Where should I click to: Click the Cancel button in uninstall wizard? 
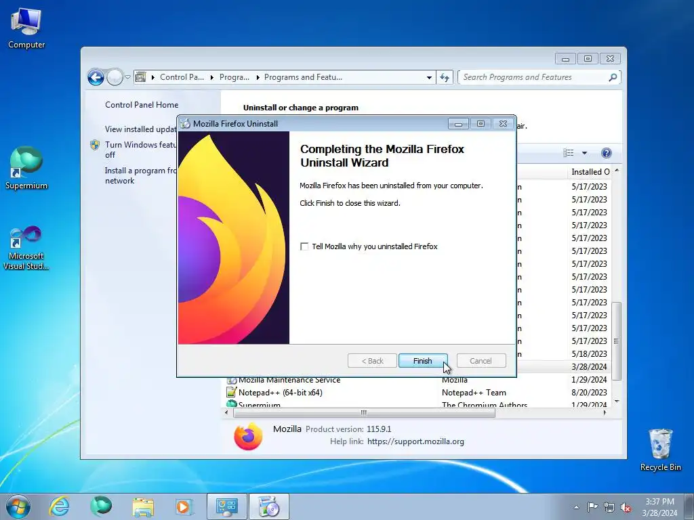click(x=481, y=361)
